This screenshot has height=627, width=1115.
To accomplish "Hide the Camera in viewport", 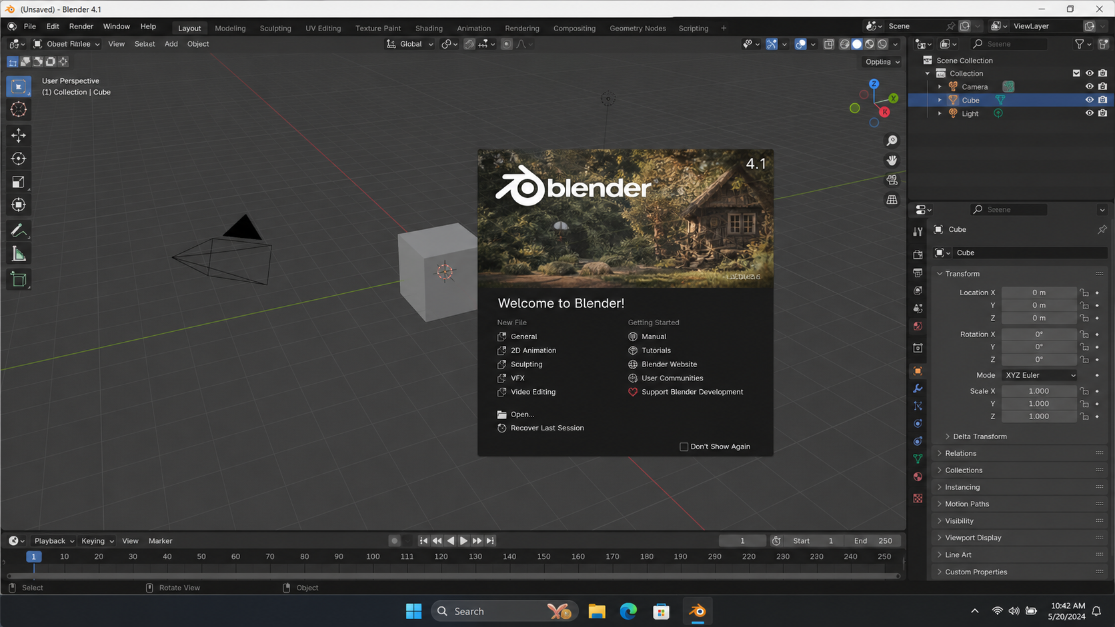I will tap(1090, 87).
